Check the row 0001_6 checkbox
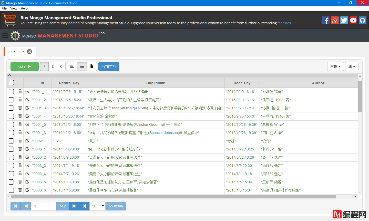This screenshot has height=221, width=369. pyautogui.click(x=11, y=133)
